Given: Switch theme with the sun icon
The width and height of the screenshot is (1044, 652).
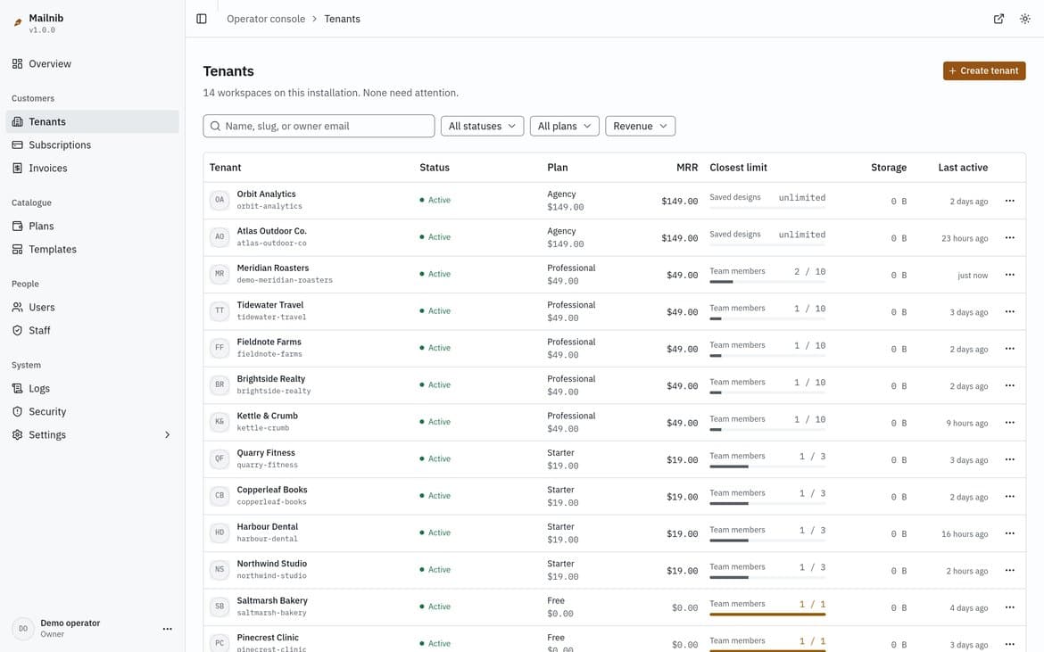Looking at the screenshot, I should click(x=1024, y=19).
